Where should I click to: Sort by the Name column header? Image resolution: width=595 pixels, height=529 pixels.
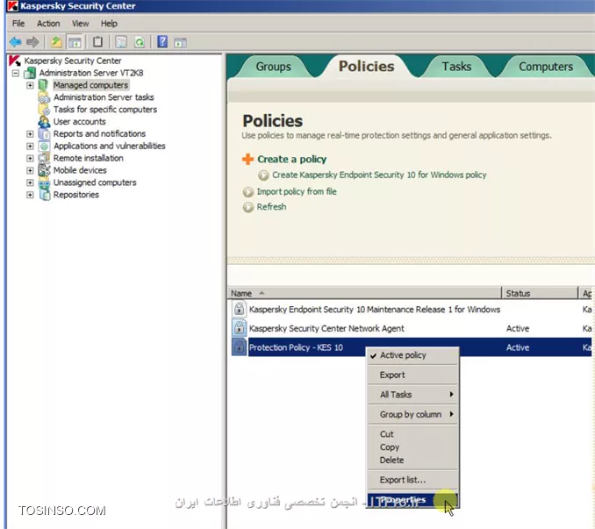365,293
